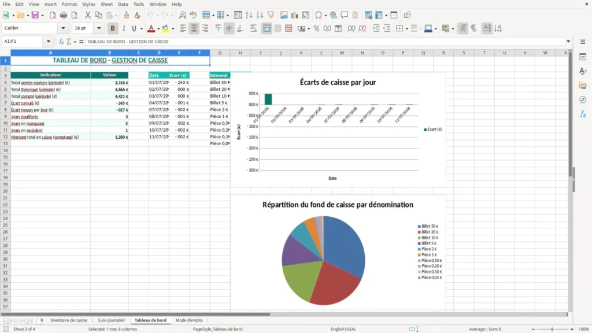Toggle Align Right
This screenshot has width=592, height=333.
tap(205, 28)
